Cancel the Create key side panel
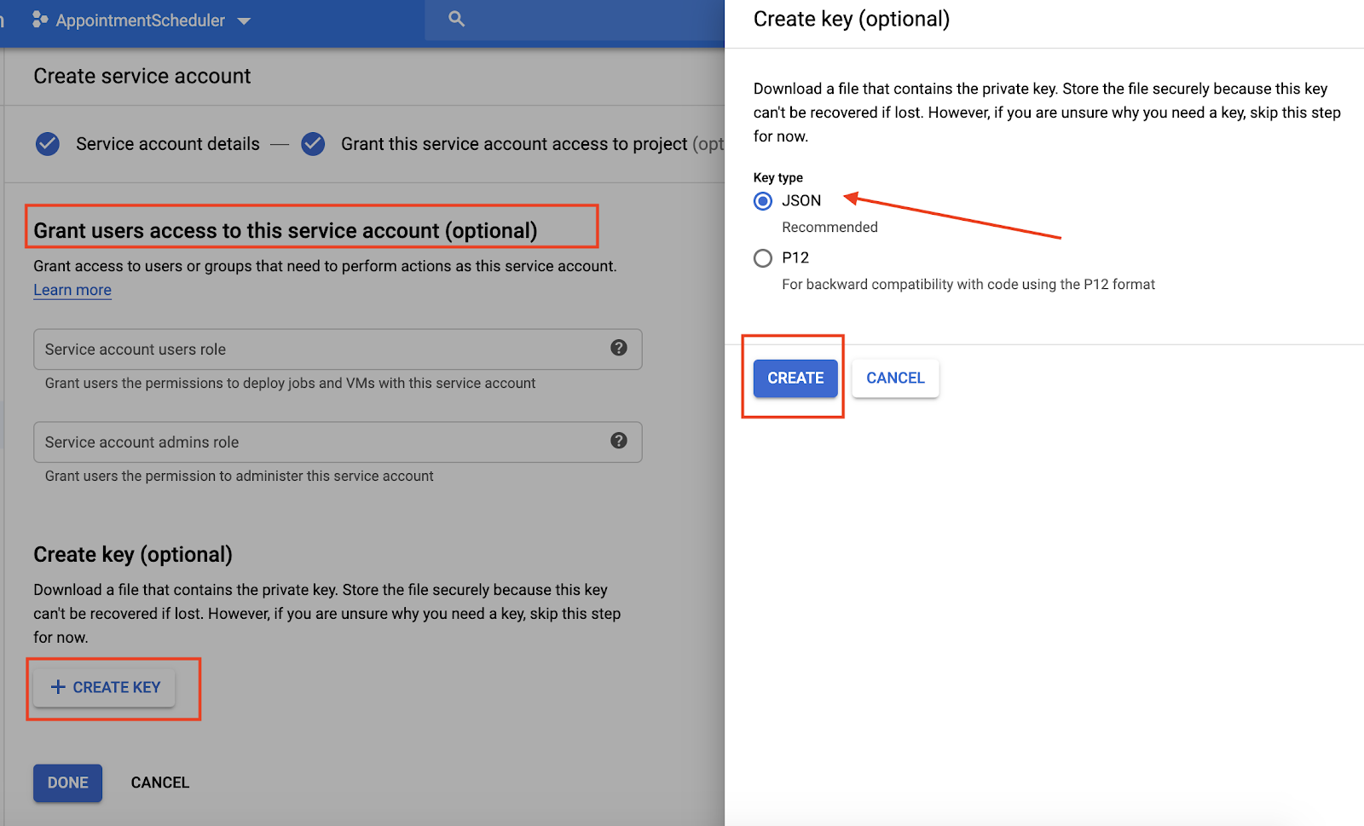 [x=895, y=378]
